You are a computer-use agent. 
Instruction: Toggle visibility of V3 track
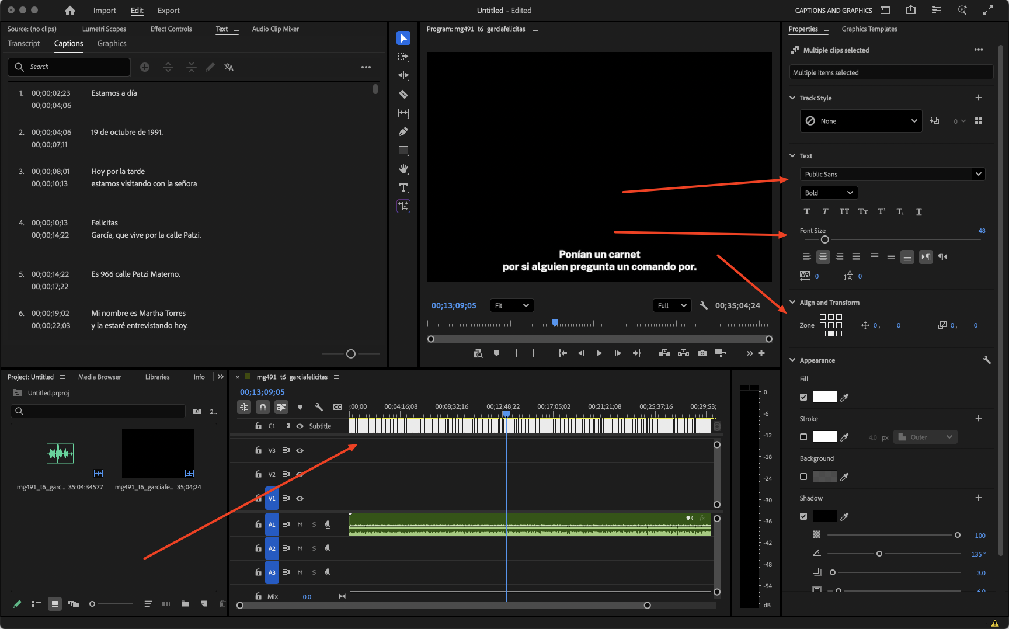[x=300, y=450]
